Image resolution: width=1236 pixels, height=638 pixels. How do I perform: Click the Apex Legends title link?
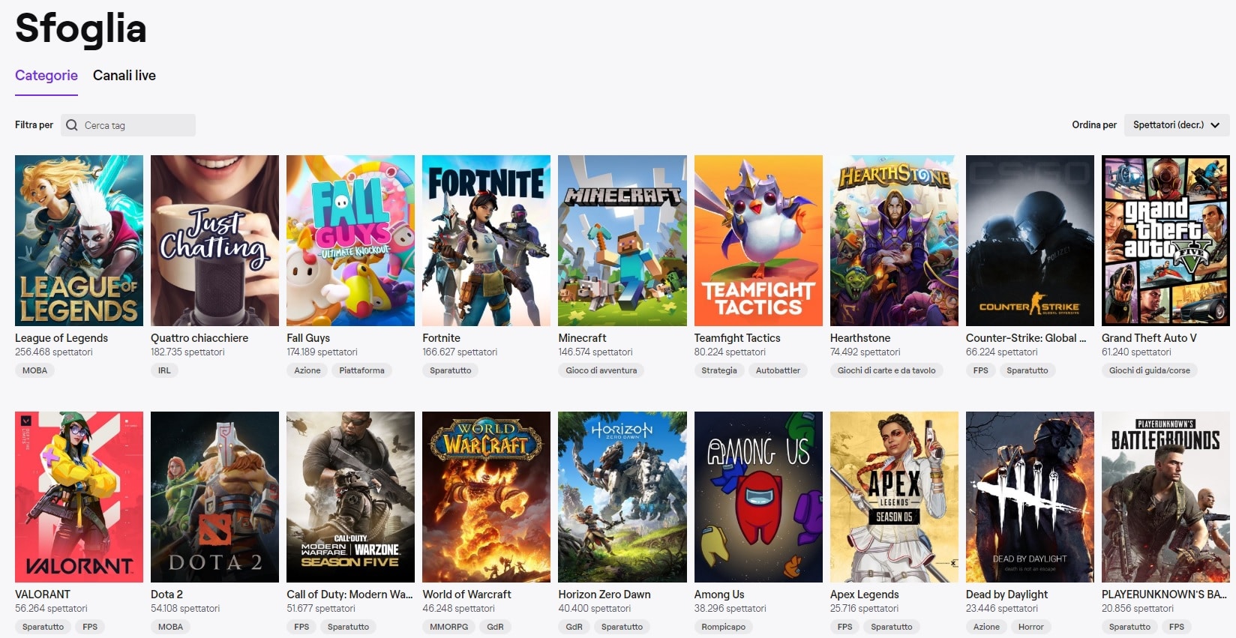point(865,595)
